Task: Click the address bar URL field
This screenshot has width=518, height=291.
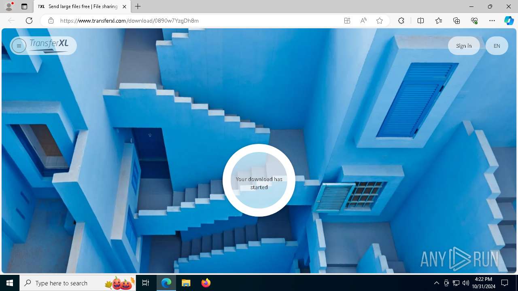Action: (197, 21)
